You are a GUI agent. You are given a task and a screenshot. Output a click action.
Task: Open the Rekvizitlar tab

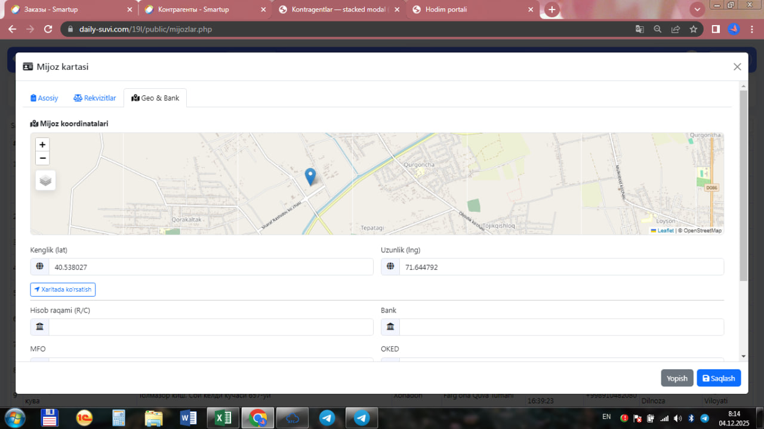point(95,98)
